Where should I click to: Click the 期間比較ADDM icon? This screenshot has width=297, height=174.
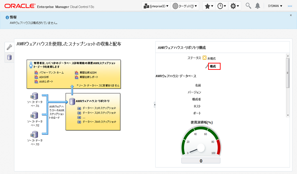coord(76,72)
